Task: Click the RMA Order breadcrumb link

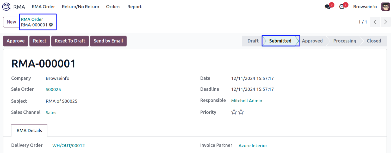Action: click(x=32, y=19)
